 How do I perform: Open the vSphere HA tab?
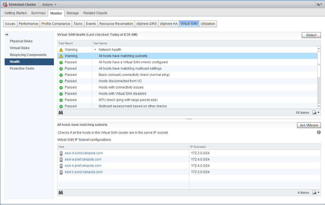coord(169,24)
